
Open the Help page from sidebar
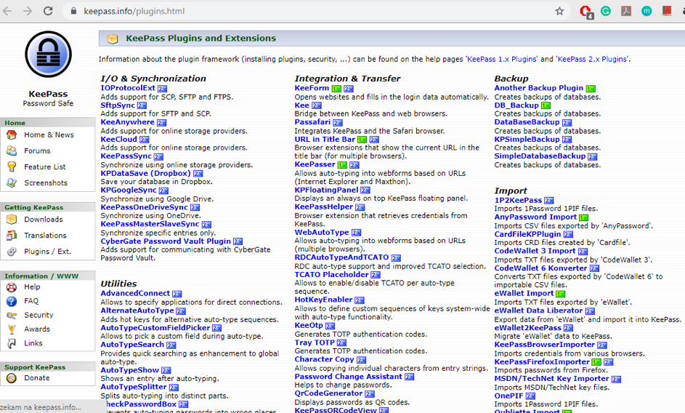click(x=32, y=287)
